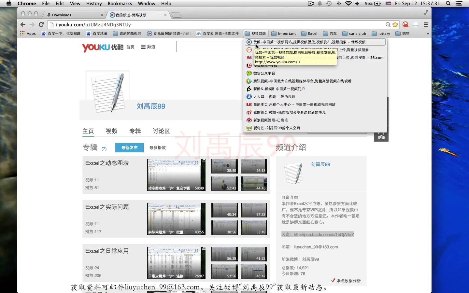Viewport: 469px width, 293px height.
Task: Open the Chrome hamburger menu
Action: tap(426, 25)
